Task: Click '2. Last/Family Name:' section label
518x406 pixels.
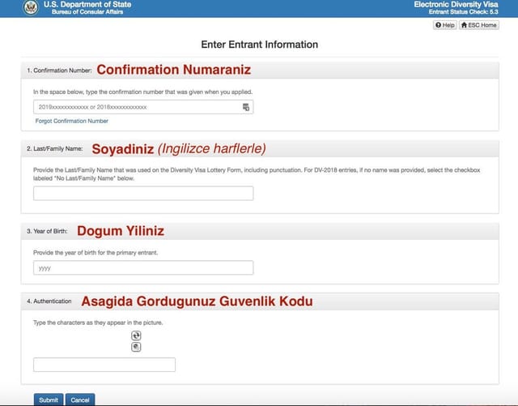Action: [x=55, y=149]
